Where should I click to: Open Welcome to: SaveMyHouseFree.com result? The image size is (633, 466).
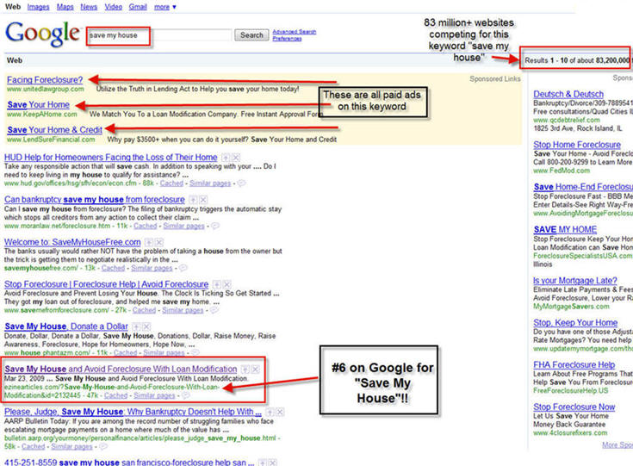pyautogui.click(x=72, y=242)
